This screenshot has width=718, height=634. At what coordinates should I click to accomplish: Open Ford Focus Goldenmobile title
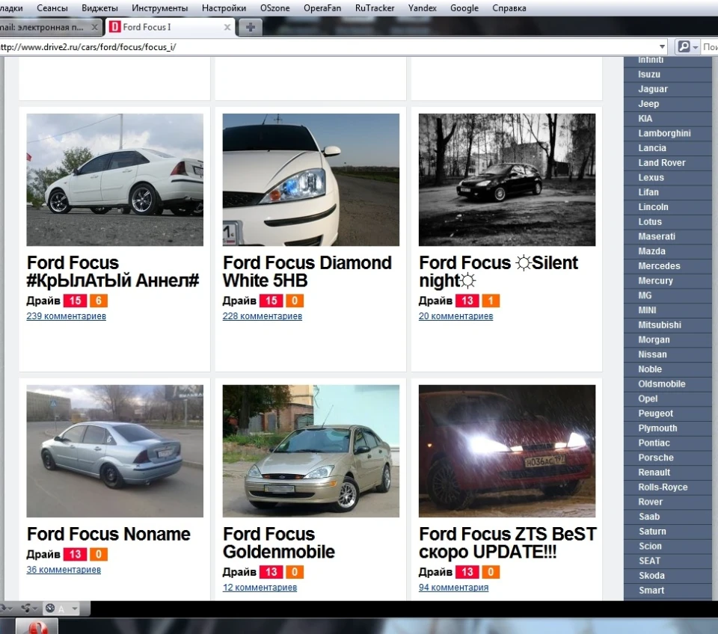279,543
